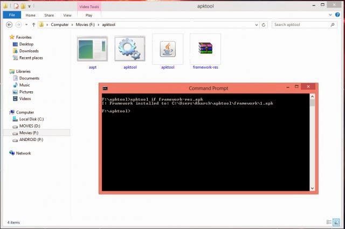This screenshot has width=345, height=229.
Task: Switch to the Share ribbon tab
Action: pyautogui.click(x=49, y=15)
